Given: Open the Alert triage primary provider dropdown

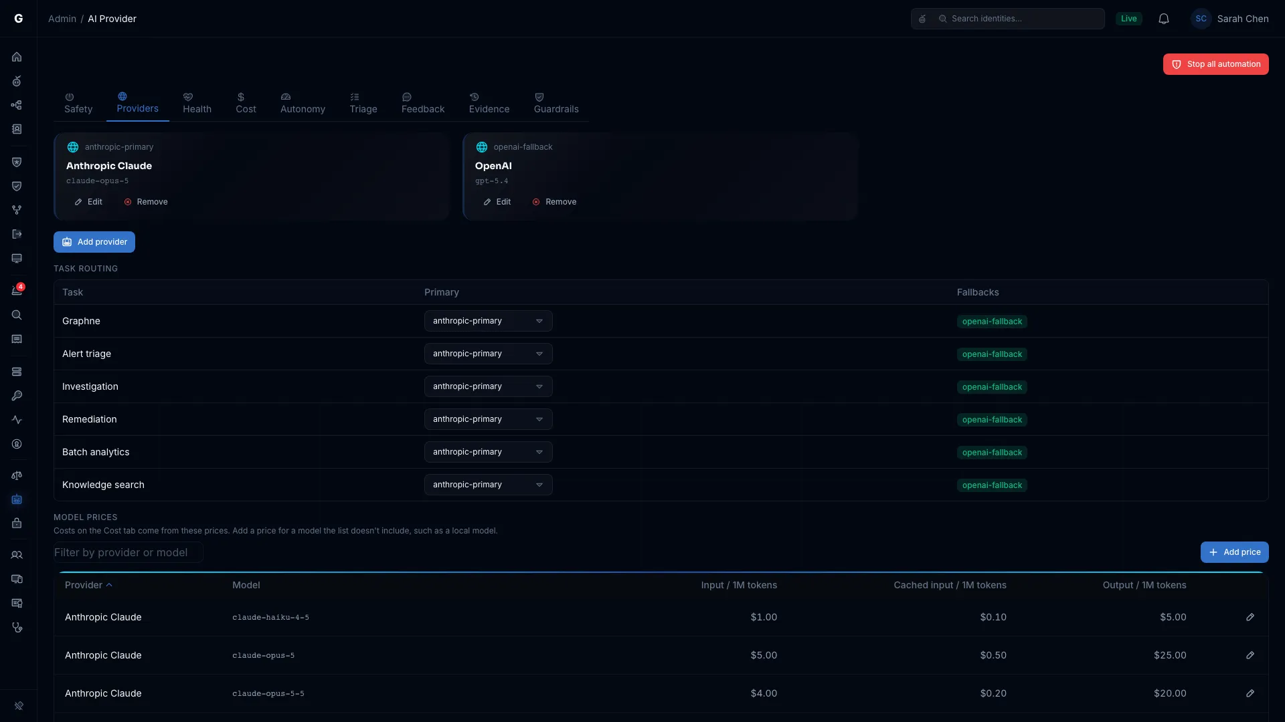Looking at the screenshot, I should coord(488,354).
